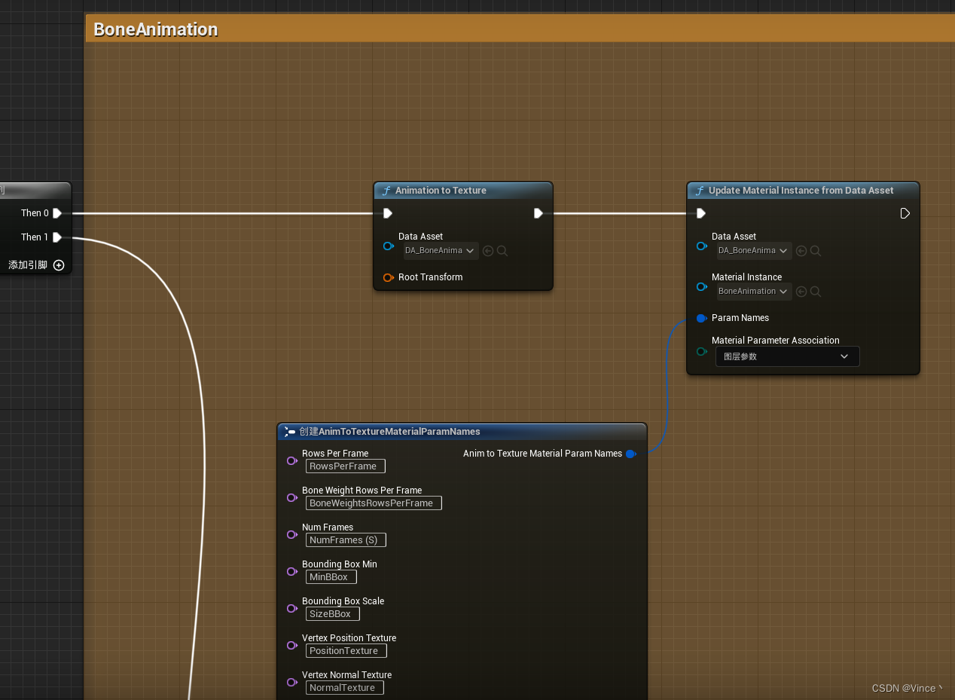This screenshot has height=700, width=955.
Task: Edit the NormalTexture name field
Action: (x=345, y=688)
